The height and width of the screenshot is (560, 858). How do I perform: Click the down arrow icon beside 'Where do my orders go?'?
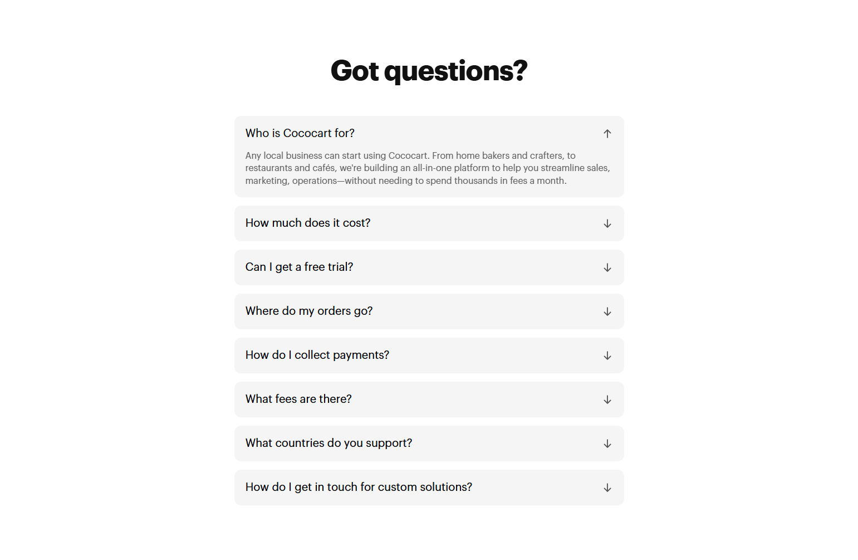(607, 311)
